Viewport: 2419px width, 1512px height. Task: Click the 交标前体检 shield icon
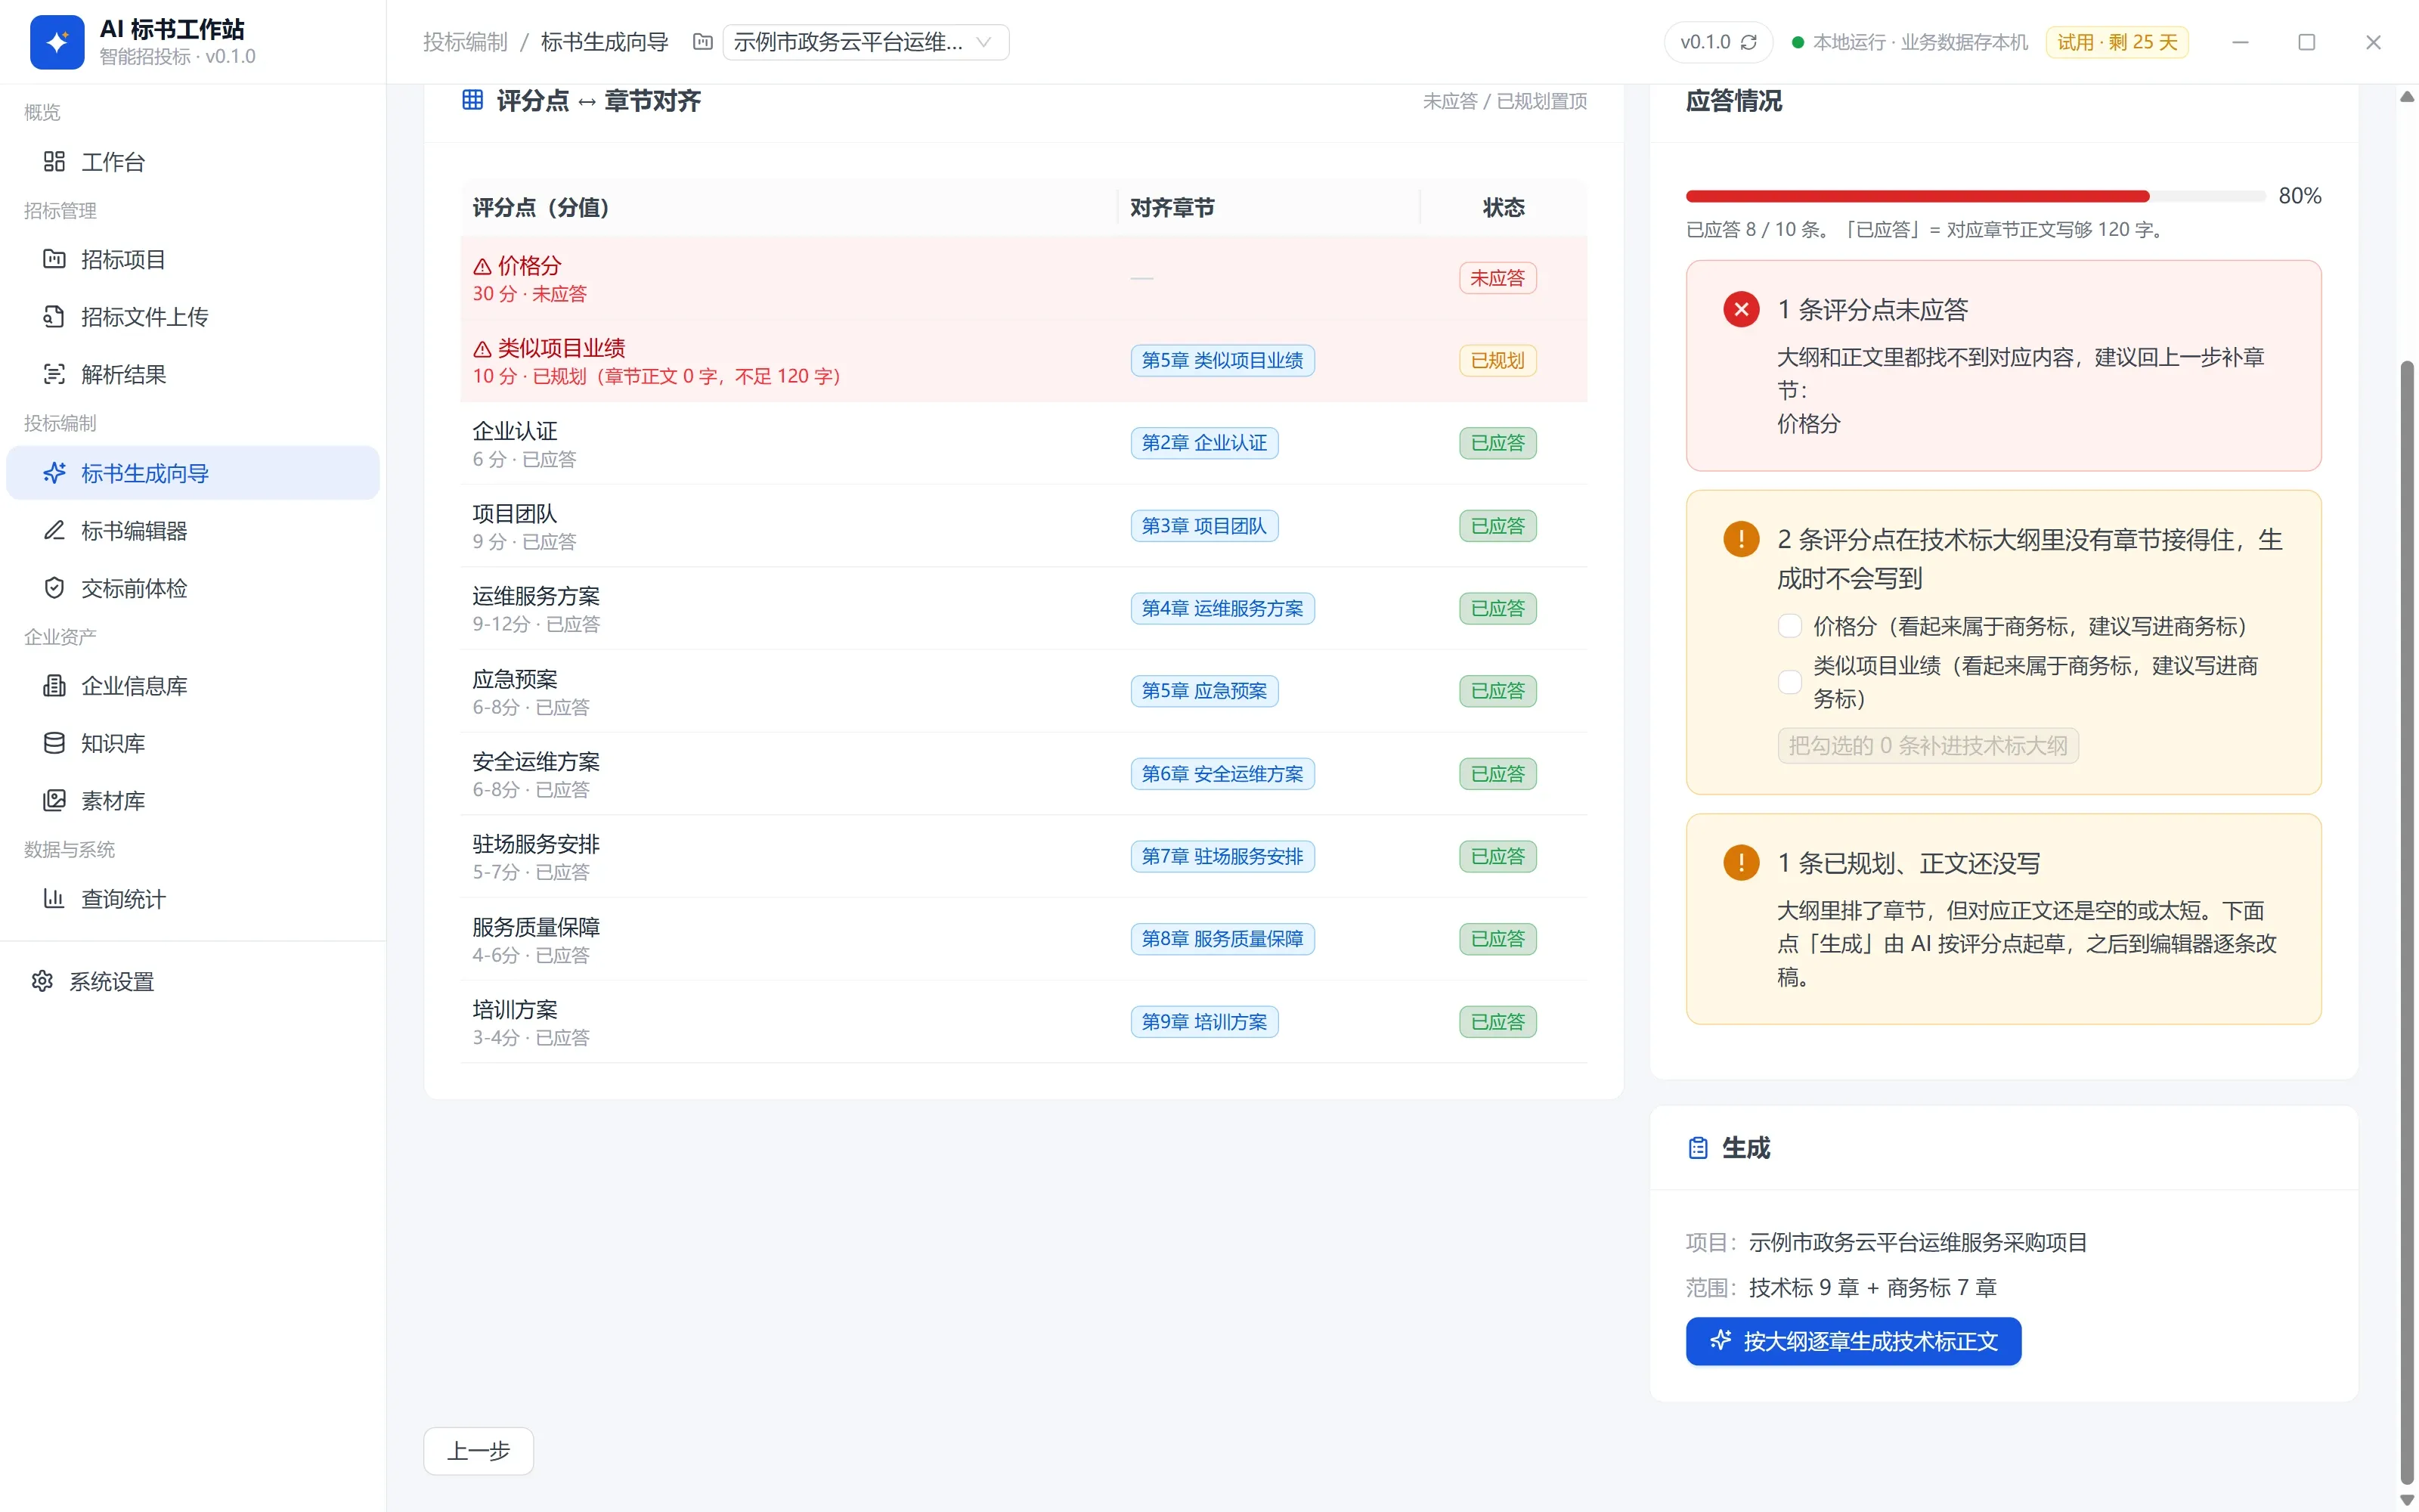[55, 588]
